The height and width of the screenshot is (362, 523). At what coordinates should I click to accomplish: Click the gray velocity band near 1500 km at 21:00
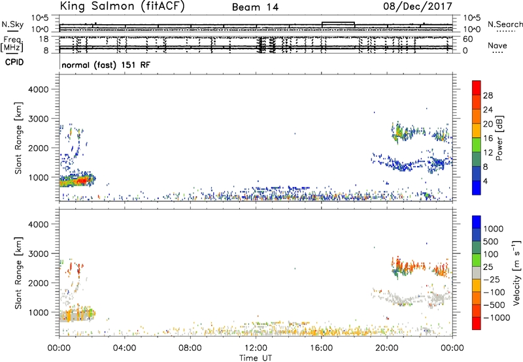click(402, 299)
